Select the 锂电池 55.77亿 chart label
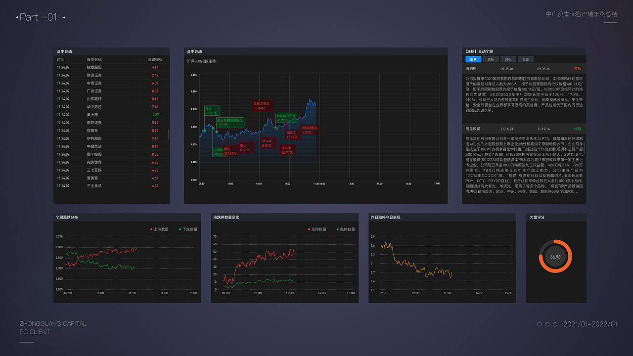The height and width of the screenshot is (356, 633). pos(287,150)
